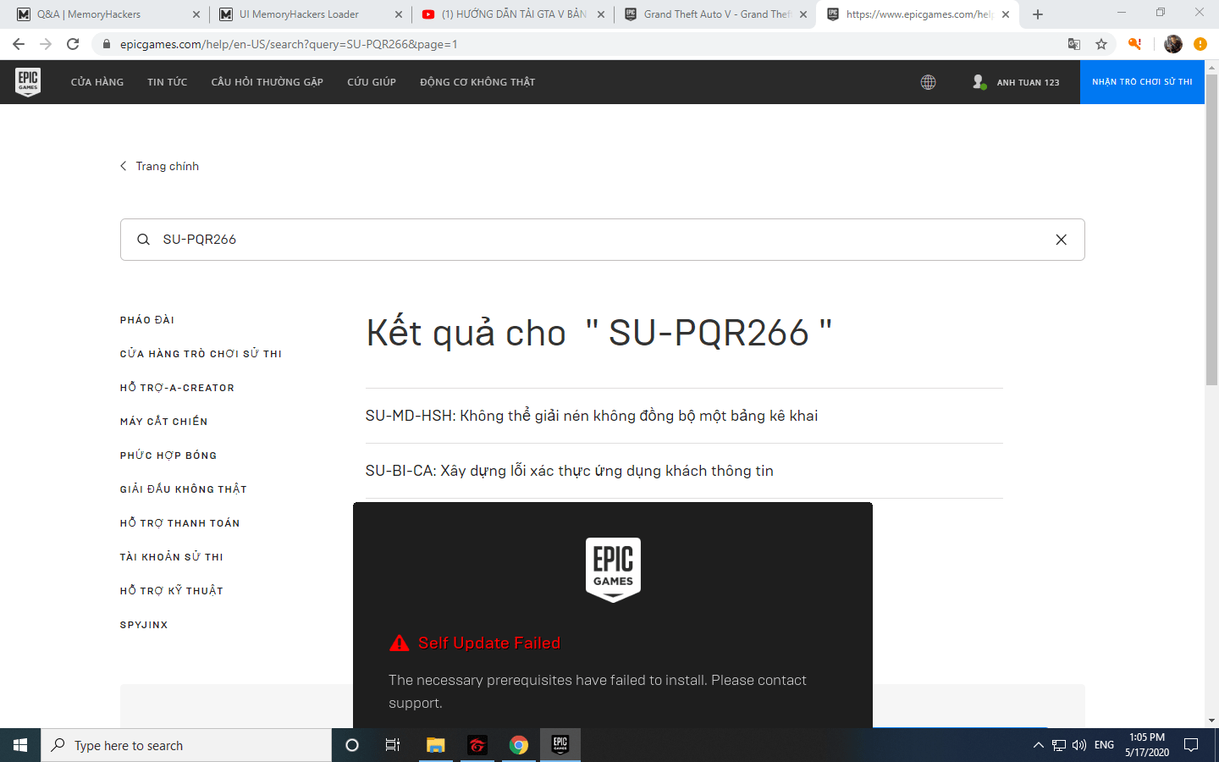Image resolution: width=1219 pixels, height=762 pixels.
Task: Select HỖ TRỢ KỸ THUẬT category
Action: (x=172, y=591)
